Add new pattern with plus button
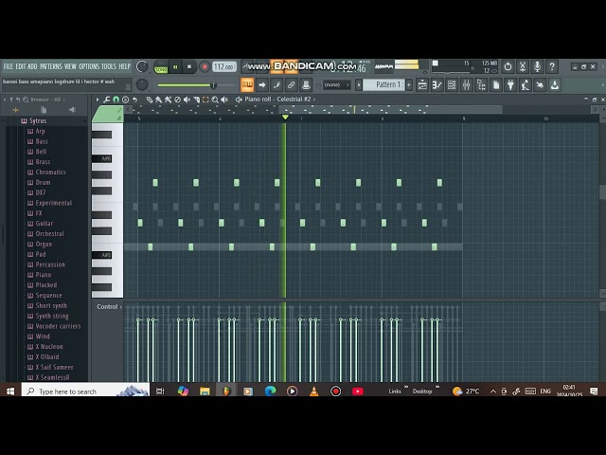The image size is (606, 455). [409, 84]
